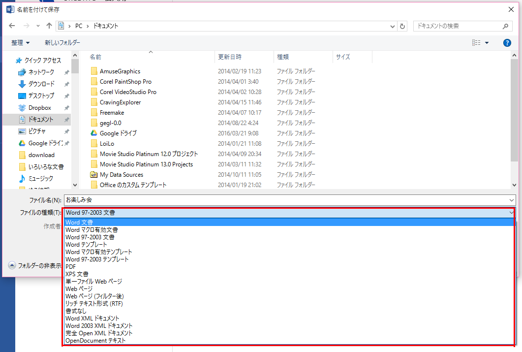Click フォルダーの非表示 to hide folders
Viewport: 522px width, 352px height.
34,265
